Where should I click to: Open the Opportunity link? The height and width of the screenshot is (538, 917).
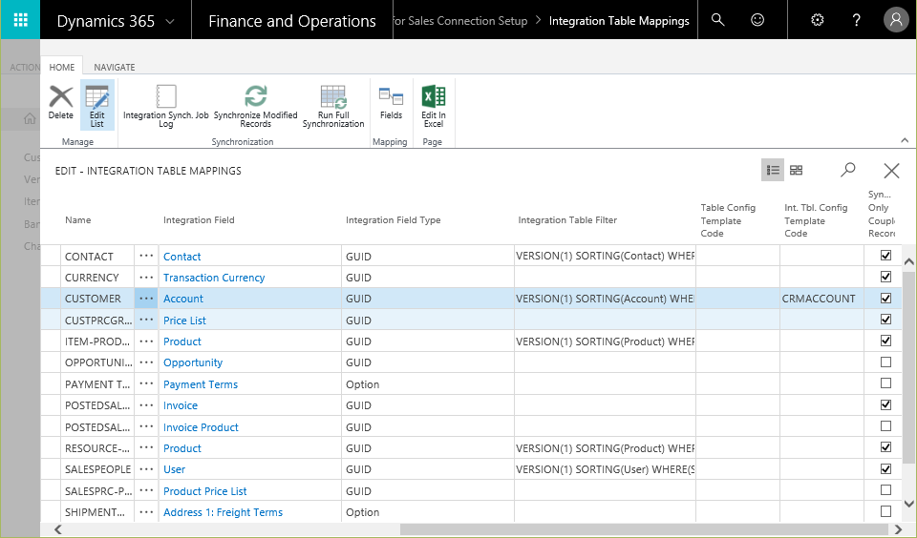(x=193, y=362)
